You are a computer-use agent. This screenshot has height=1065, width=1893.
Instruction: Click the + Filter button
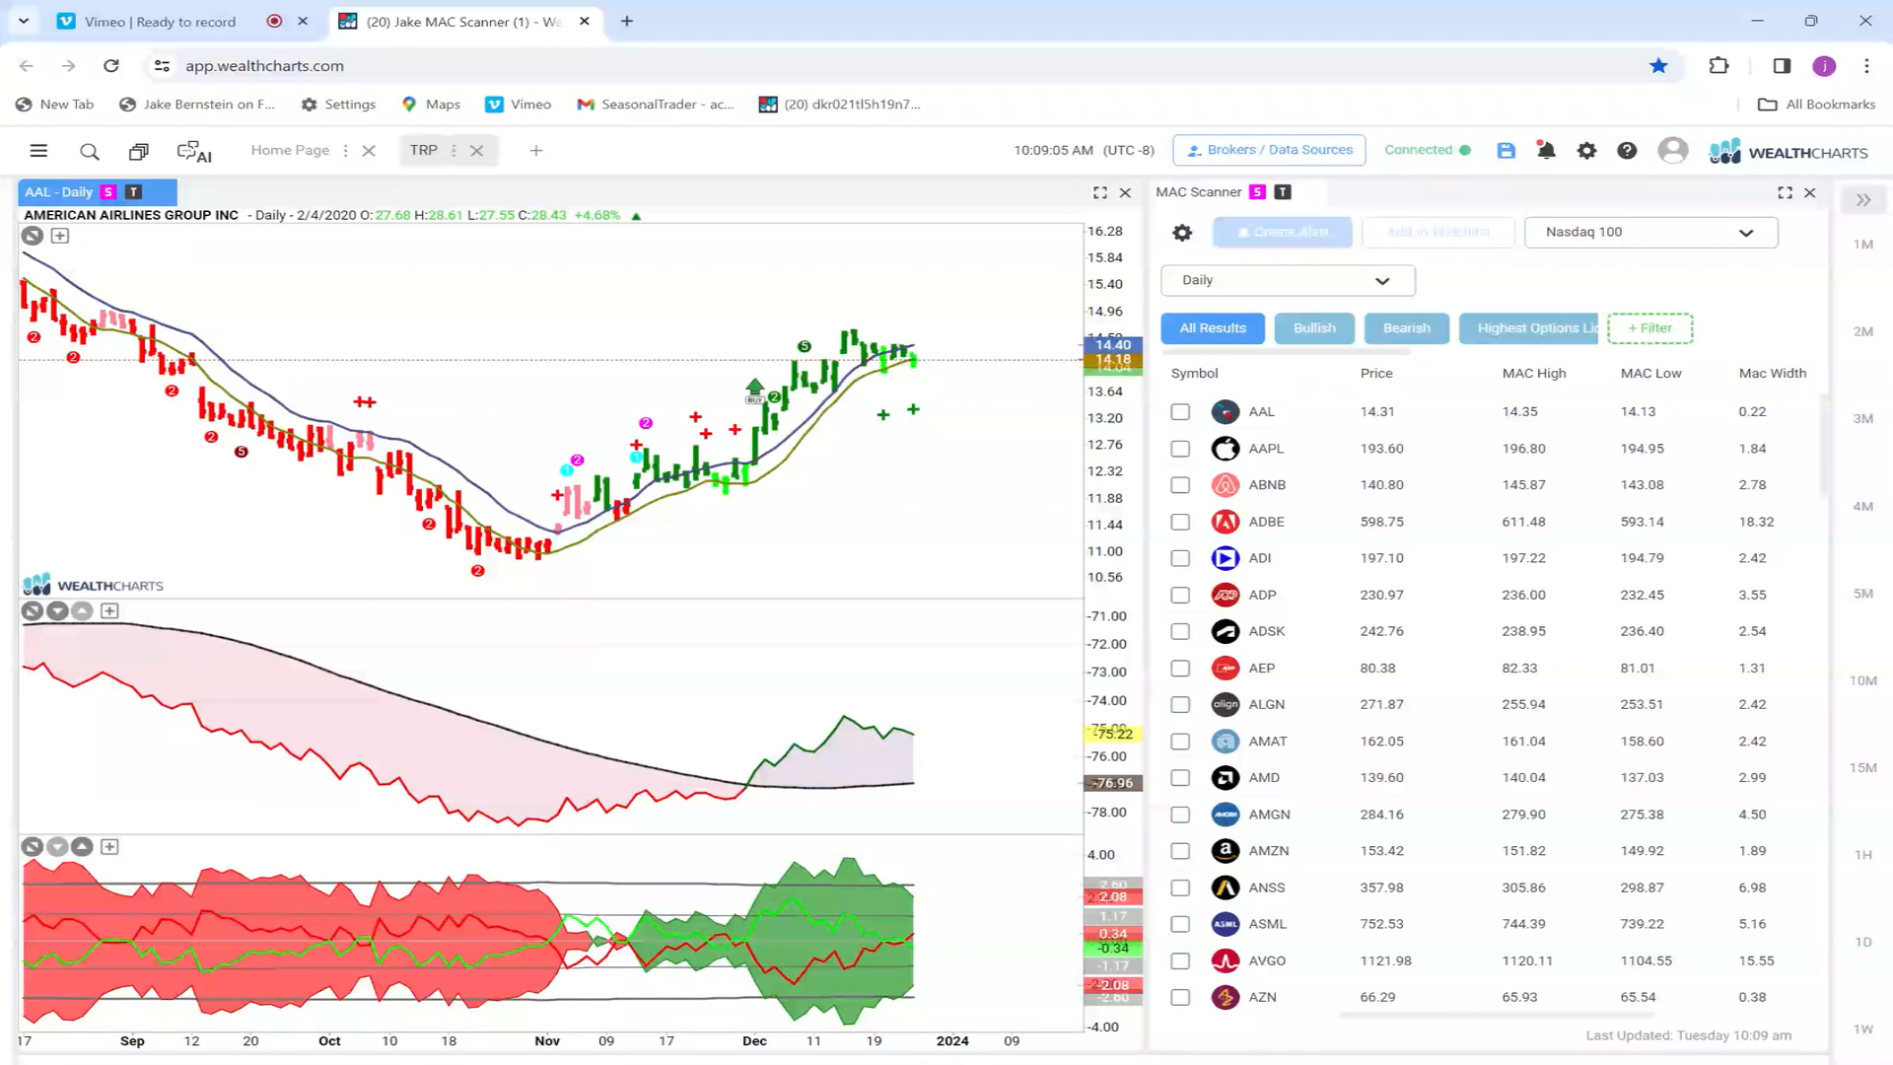click(x=1649, y=328)
